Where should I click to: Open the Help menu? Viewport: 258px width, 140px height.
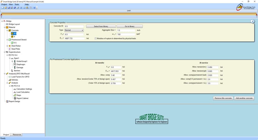[27, 4]
